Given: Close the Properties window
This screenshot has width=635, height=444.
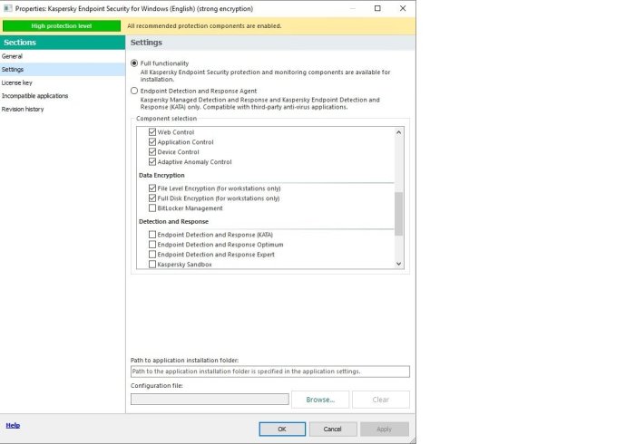Looking at the screenshot, I should click(403, 8).
